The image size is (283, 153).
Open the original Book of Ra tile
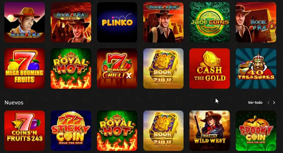click(x=24, y=22)
